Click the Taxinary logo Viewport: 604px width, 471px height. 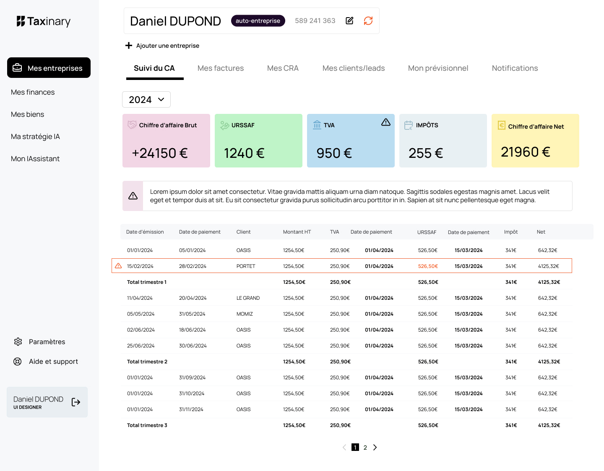click(x=44, y=21)
